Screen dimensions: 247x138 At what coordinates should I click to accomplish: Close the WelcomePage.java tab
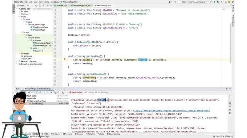click(x=112, y=5)
